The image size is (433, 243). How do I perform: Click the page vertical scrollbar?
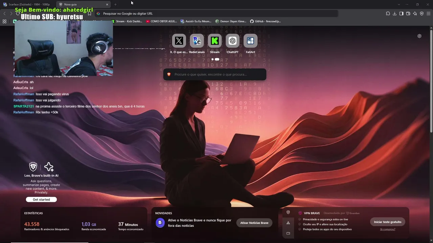click(431, 81)
